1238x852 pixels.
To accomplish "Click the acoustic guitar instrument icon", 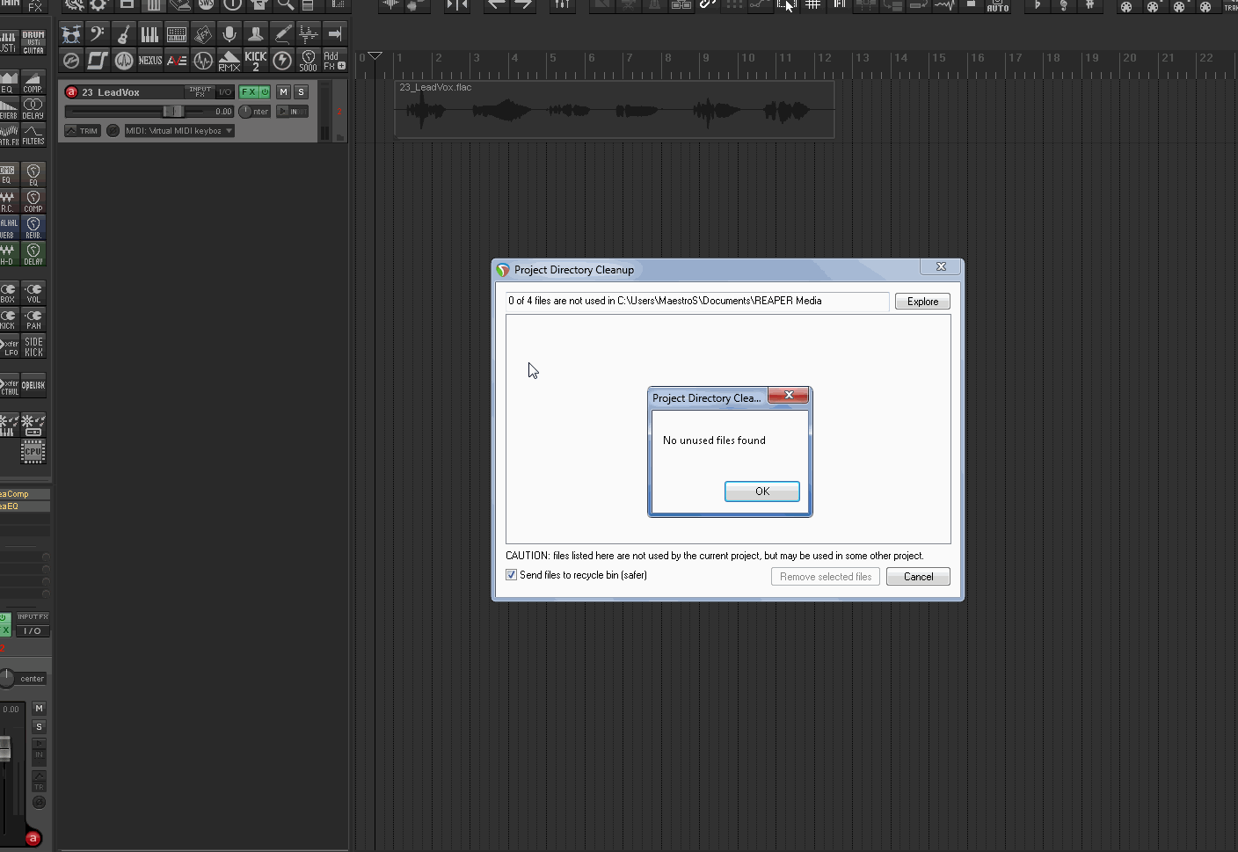I will 124,34.
